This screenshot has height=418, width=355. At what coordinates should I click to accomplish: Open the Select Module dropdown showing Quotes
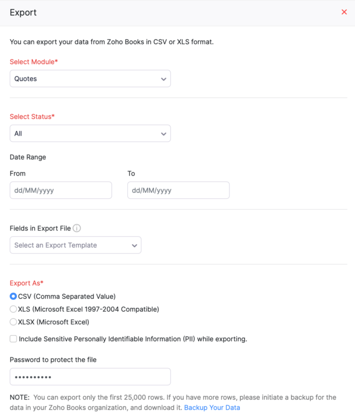(90, 79)
